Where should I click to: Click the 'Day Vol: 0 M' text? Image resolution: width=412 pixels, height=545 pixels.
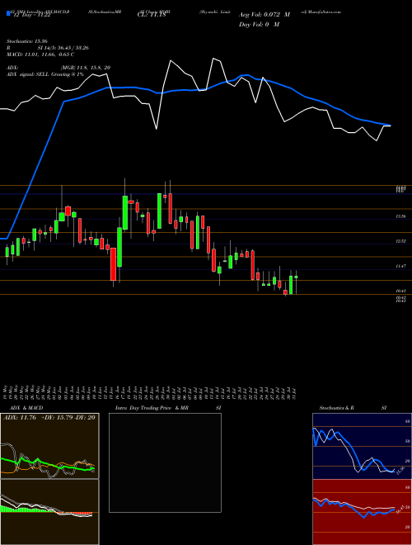click(260, 24)
